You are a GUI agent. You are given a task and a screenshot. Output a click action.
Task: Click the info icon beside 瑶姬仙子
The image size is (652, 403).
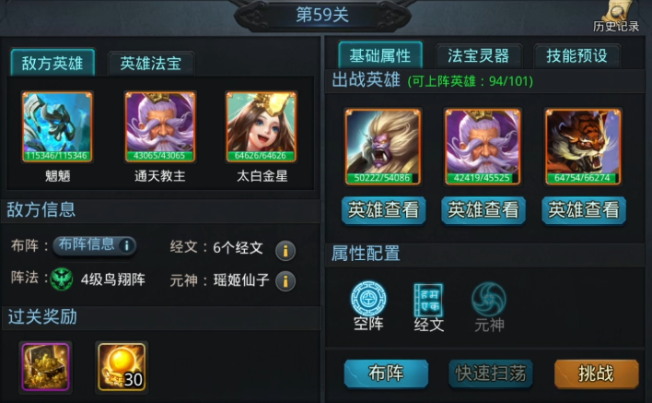pos(285,281)
